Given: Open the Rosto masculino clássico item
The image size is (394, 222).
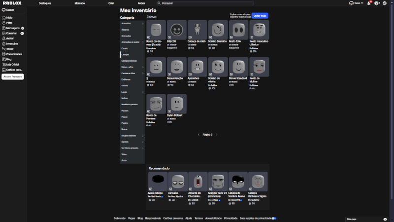Looking at the screenshot, I should click(x=259, y=30).
